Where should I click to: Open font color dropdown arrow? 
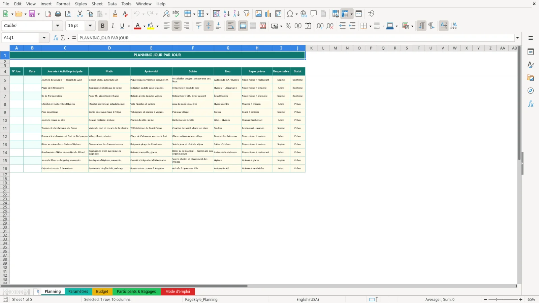click(144, 26)
